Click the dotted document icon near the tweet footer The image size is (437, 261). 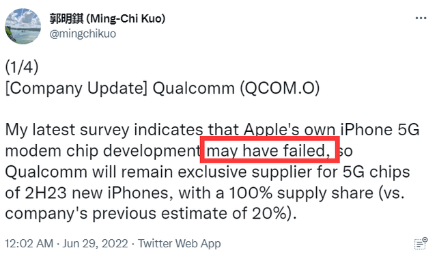coord(421,243)
